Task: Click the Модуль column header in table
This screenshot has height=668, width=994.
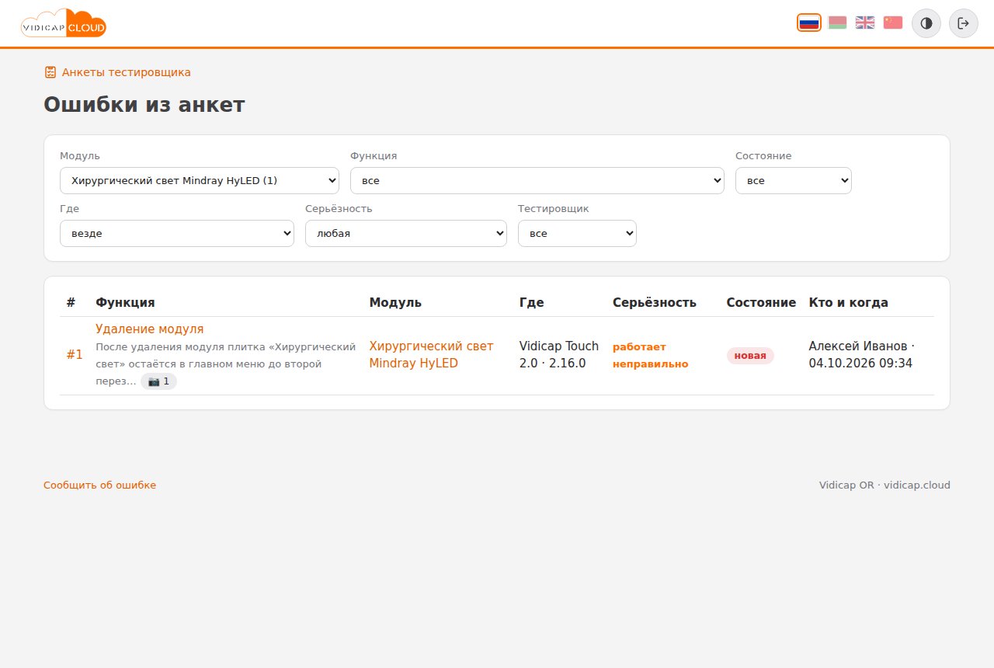Action: point(395,303)
